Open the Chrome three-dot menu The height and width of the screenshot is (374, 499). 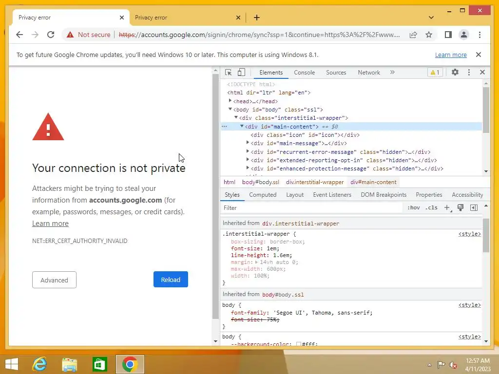click(x=480, y=35)
